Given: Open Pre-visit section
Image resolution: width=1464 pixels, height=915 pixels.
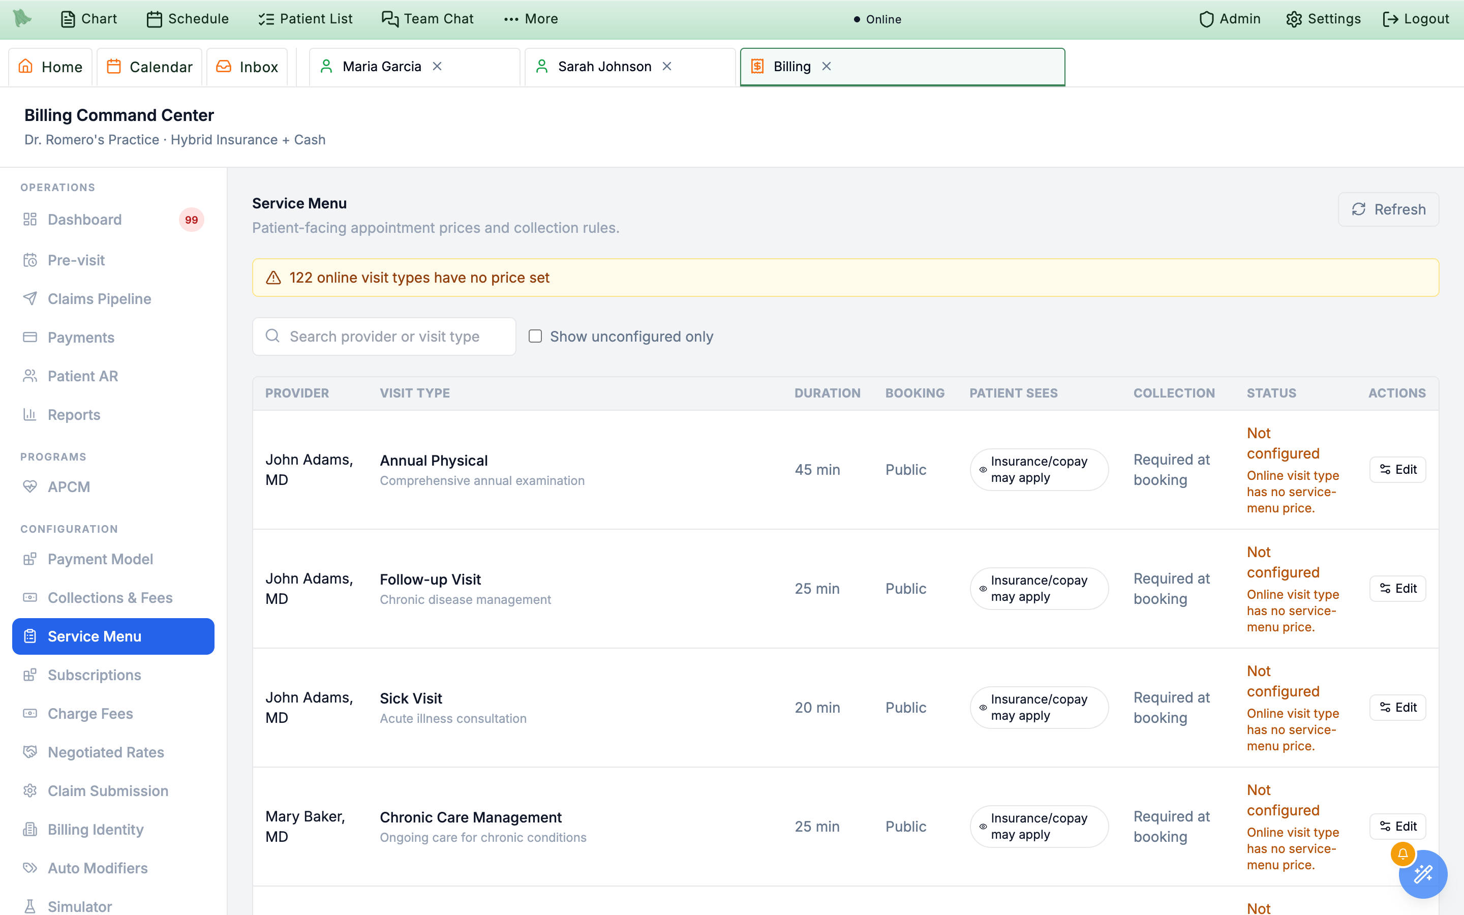Looking at the screenshot, I should click(113, 260).
